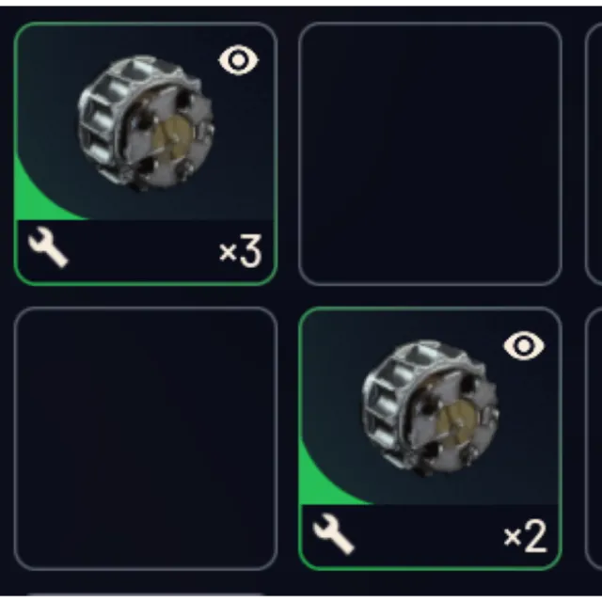Image resolution: width=602 pixels, height=602 pixels.
Task: Click the white strip above the inventory grid
Action: (301, 3)
